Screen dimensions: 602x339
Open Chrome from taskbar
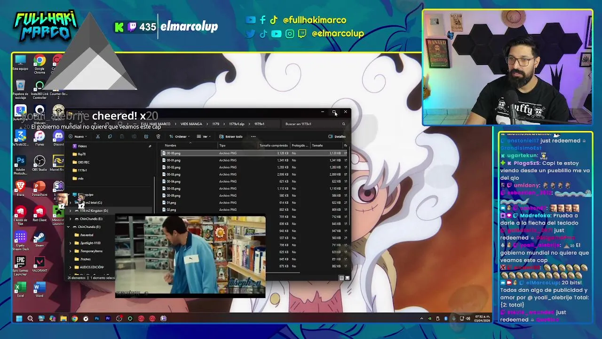click(74, 319)
